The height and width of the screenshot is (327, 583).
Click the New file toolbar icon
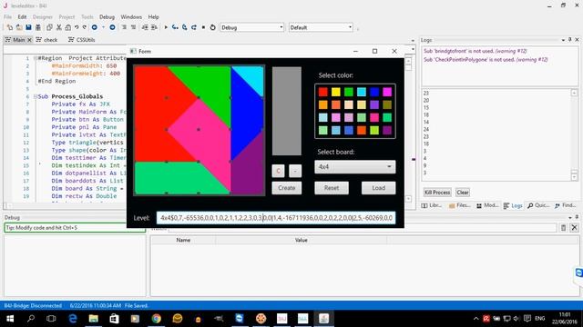[x=10, y=27]
